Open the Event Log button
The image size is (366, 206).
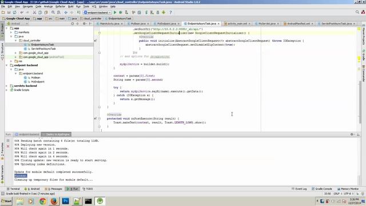pyautogui.click(x=299, y=189)
